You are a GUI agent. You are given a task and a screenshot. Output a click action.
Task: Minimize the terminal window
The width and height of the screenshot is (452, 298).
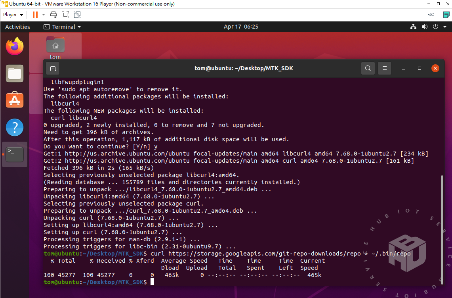(x=404, y=68)
